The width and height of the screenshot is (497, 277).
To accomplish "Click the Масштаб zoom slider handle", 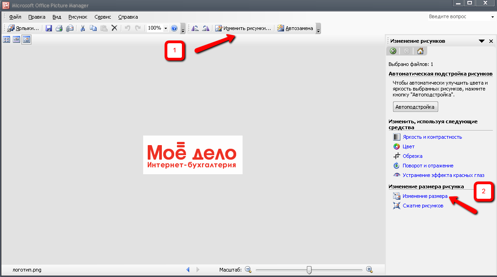I will coord(309,270).
